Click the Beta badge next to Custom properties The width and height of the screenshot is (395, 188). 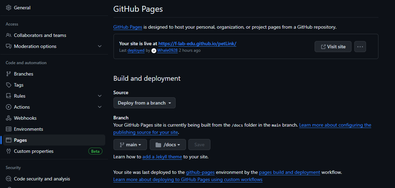tap(95, 151)
